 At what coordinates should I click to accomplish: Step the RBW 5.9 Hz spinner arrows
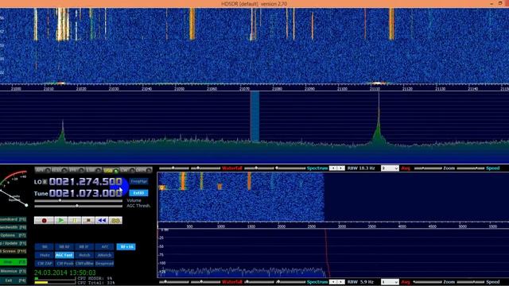click(x=336, y=282)
